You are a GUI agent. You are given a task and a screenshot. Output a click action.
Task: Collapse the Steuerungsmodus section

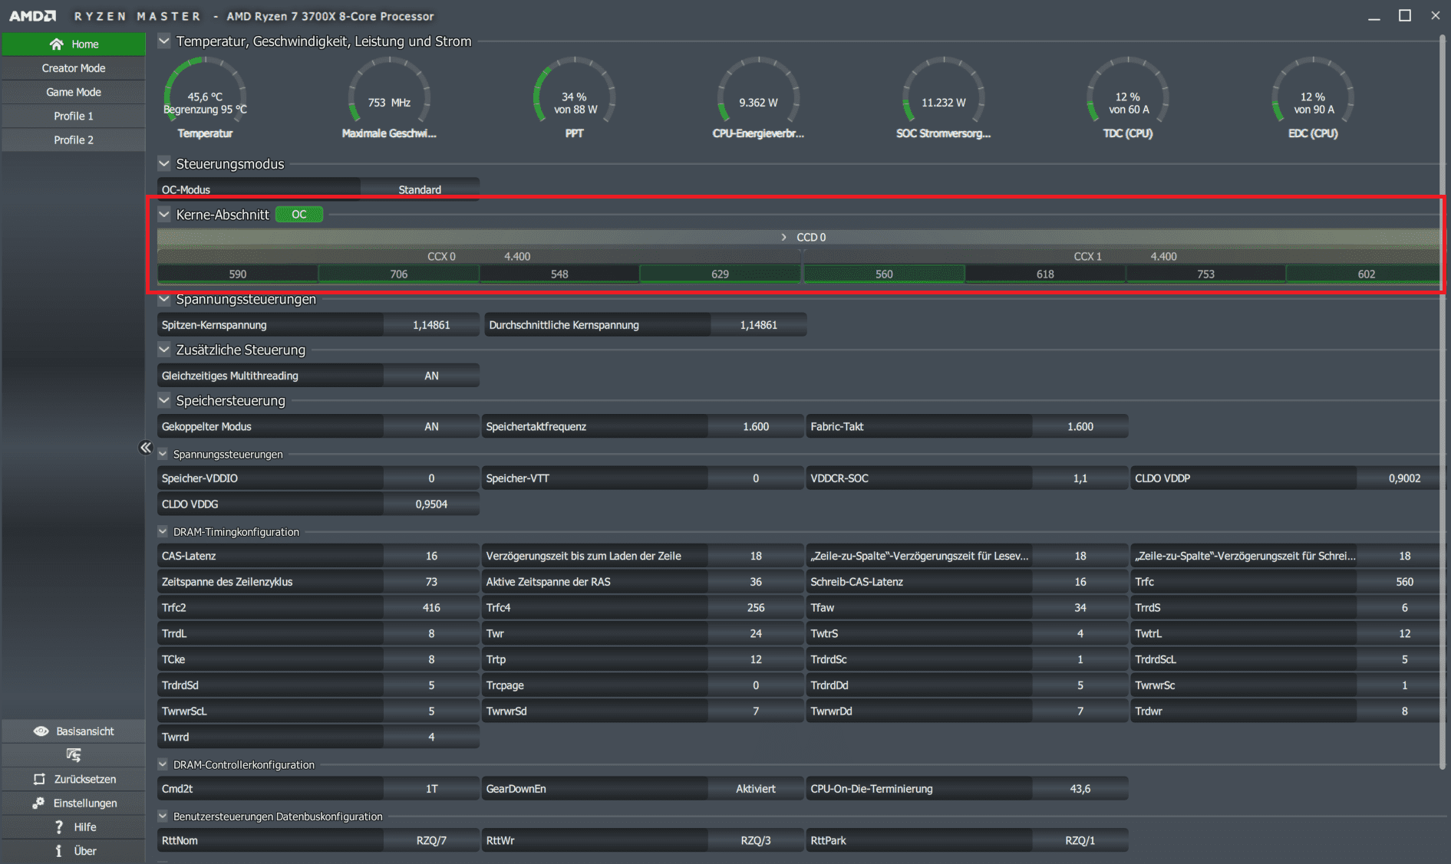click(164, 163)
